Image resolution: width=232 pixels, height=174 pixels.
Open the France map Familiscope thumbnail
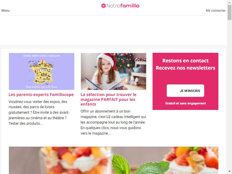point(41,71)
